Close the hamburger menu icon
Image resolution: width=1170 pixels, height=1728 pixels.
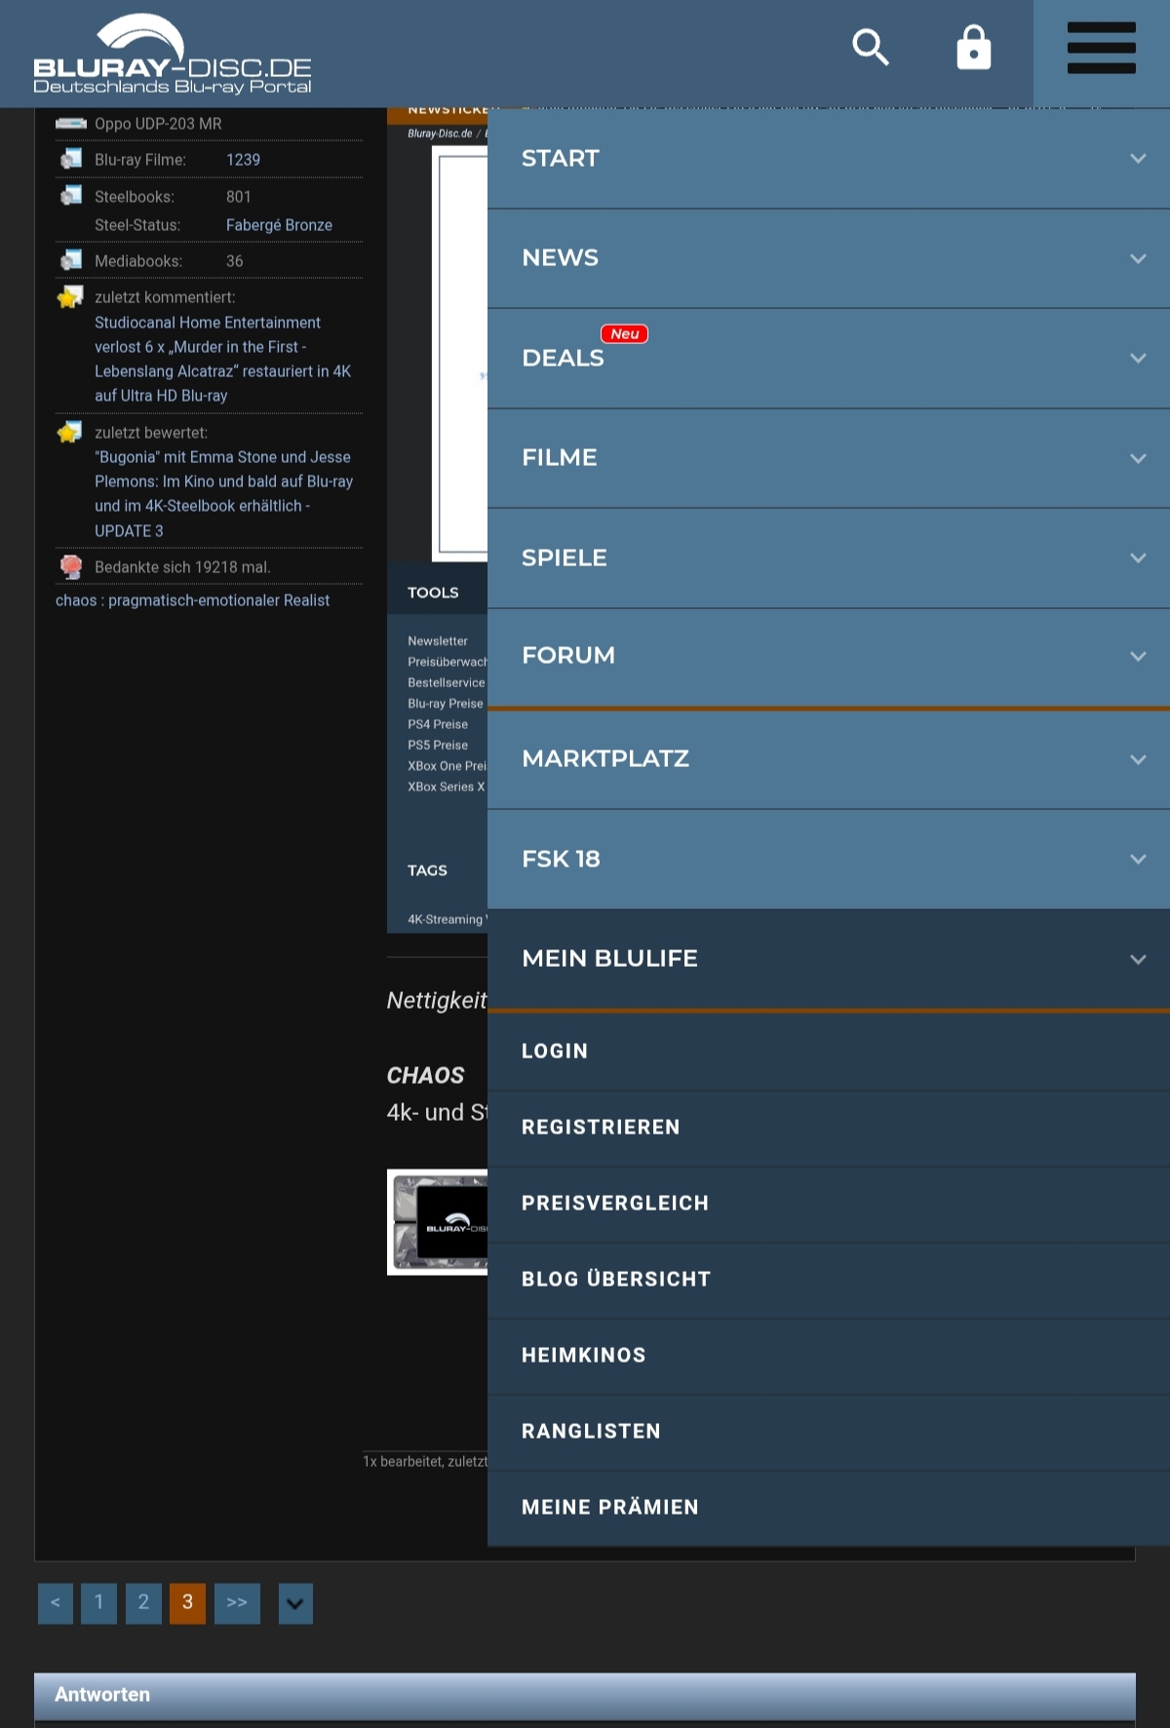[x=1101, y=49]
